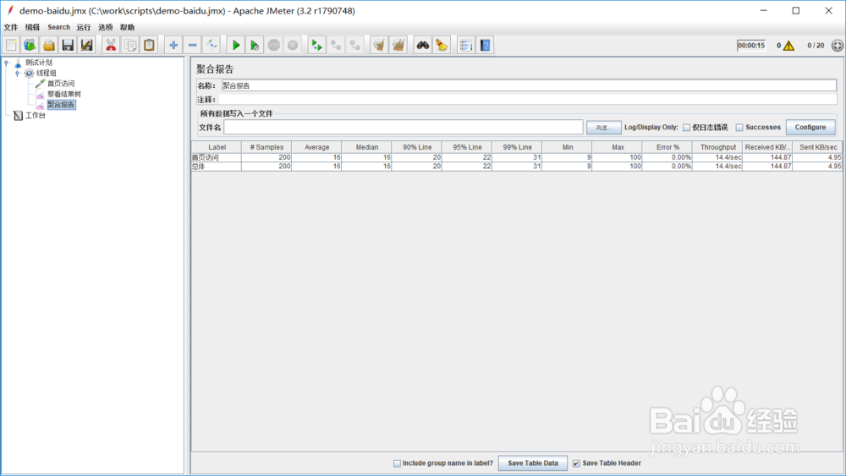Click Remote Start All icon

coord(316,46)
